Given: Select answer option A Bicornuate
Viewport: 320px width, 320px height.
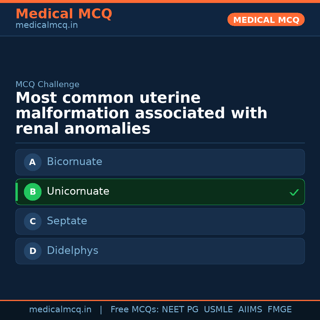Looking at the screenshot, I should 160,162.
